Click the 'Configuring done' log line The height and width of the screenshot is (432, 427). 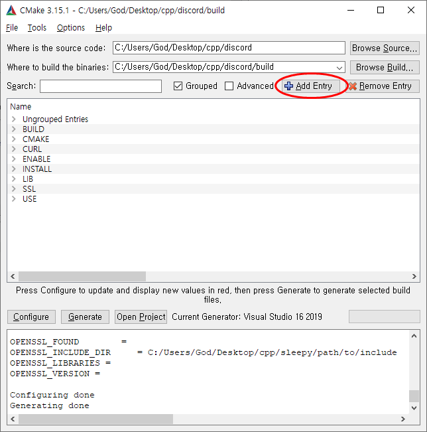tap(52, 395)
